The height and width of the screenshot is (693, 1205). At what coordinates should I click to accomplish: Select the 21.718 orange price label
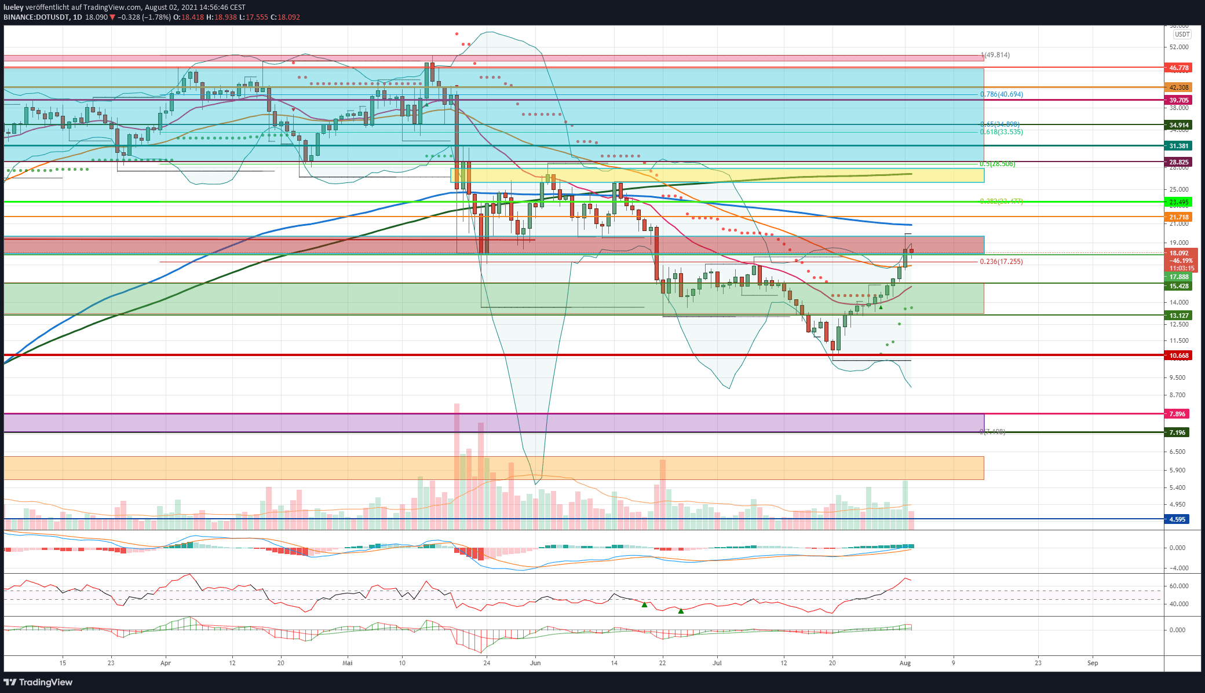[x=1178, y=217]
